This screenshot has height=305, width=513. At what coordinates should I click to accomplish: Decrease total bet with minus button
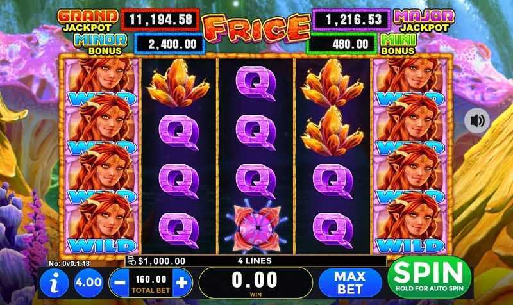click(119, 283)
